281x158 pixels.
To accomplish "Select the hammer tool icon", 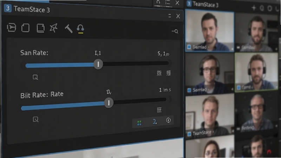I will (x=68, y=28).
